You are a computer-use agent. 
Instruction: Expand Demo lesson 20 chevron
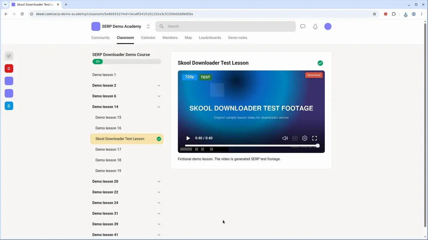[x=159, y=181]
